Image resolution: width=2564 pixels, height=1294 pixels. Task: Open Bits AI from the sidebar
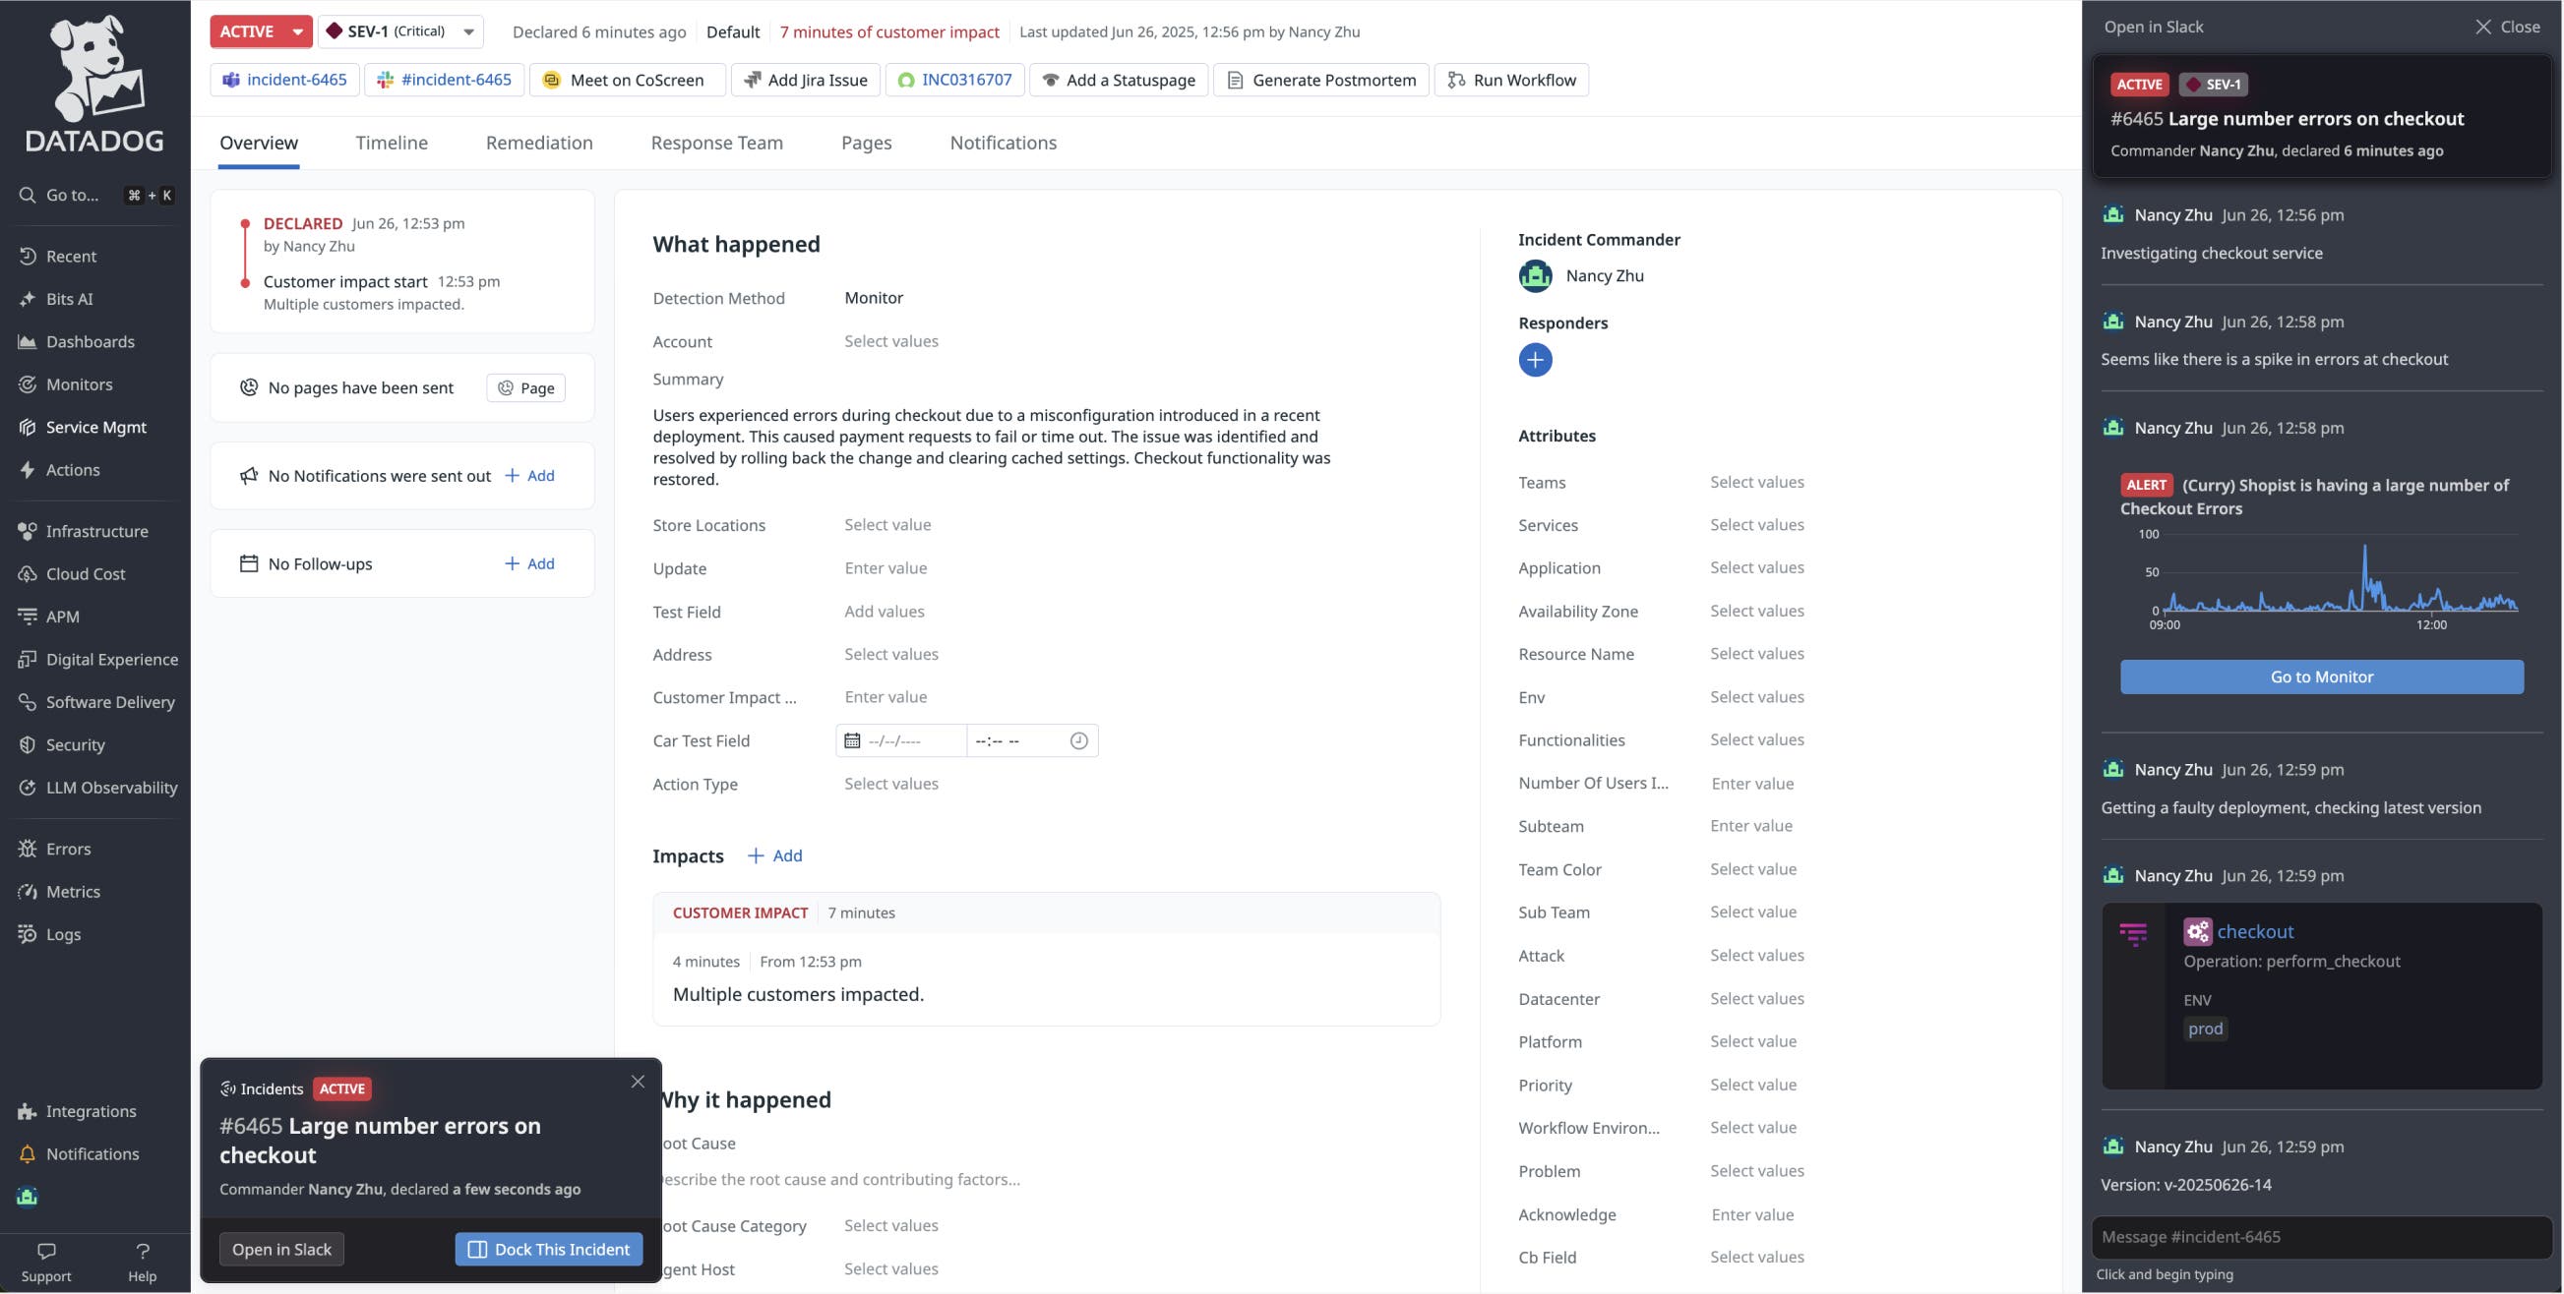(x=70, y=298)
